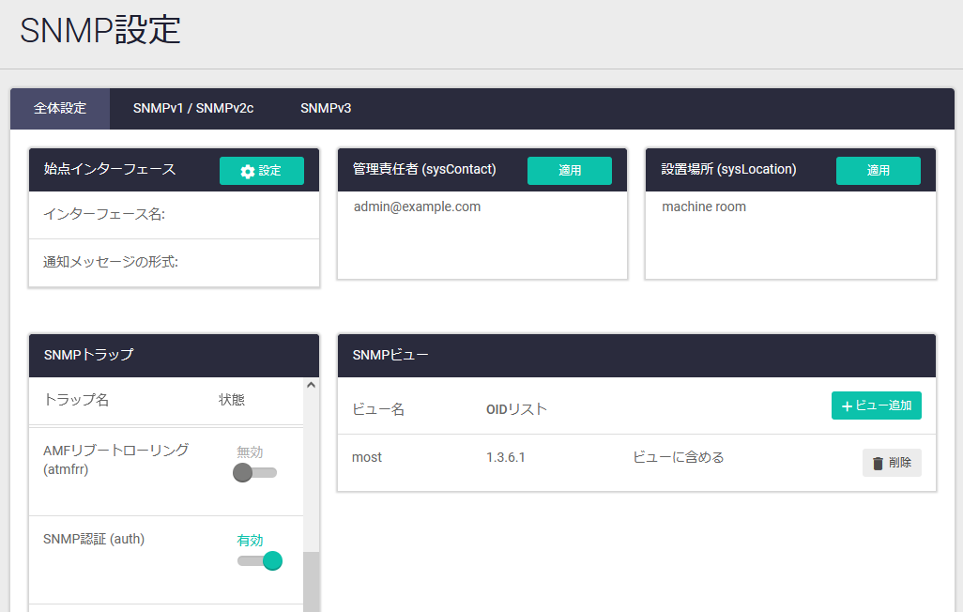Click the トラップ名 column header

pyautogui.click(x=76, y=400)
